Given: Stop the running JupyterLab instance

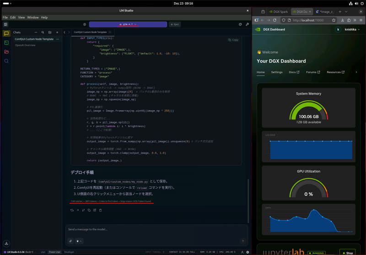Looking at the screenshot, I should pos(348,253).
